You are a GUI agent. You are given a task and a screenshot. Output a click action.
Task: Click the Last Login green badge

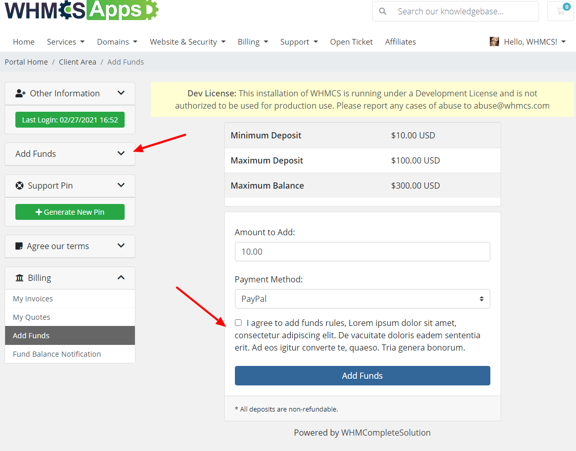(x=70, y=119)
